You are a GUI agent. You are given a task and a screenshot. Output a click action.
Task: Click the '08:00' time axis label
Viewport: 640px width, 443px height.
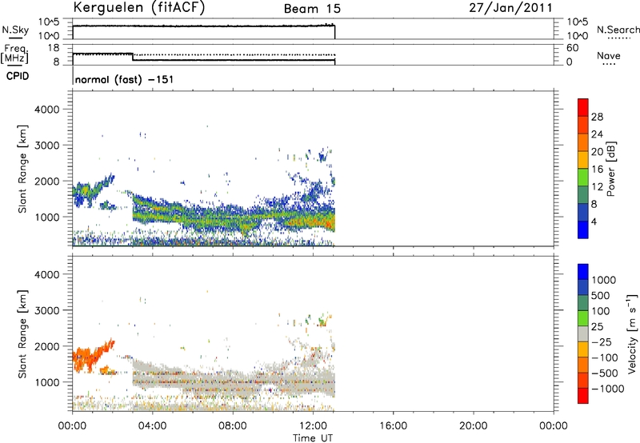point(232,426)
